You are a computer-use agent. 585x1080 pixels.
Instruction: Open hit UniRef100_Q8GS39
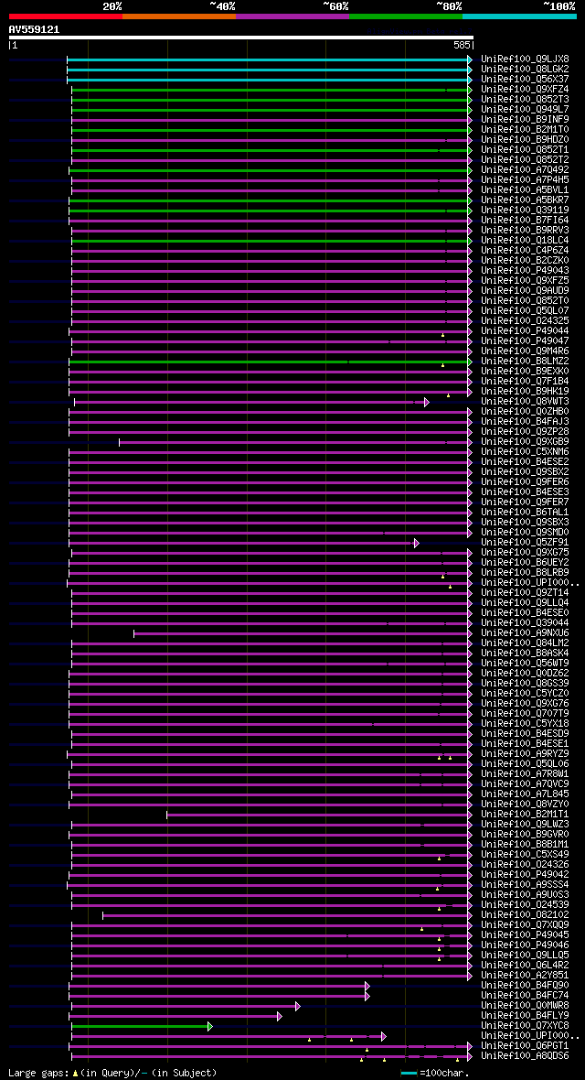[525, 684]
